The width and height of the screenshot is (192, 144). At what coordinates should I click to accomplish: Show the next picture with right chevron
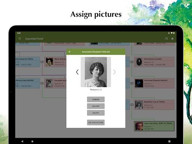pyautogui.click(x=114, y=72)
